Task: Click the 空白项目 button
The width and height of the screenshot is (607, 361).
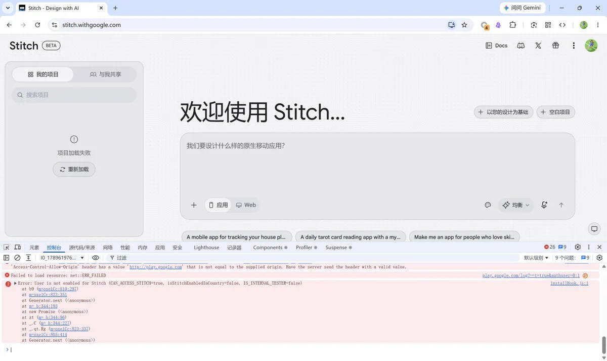Action: [556, 112]
